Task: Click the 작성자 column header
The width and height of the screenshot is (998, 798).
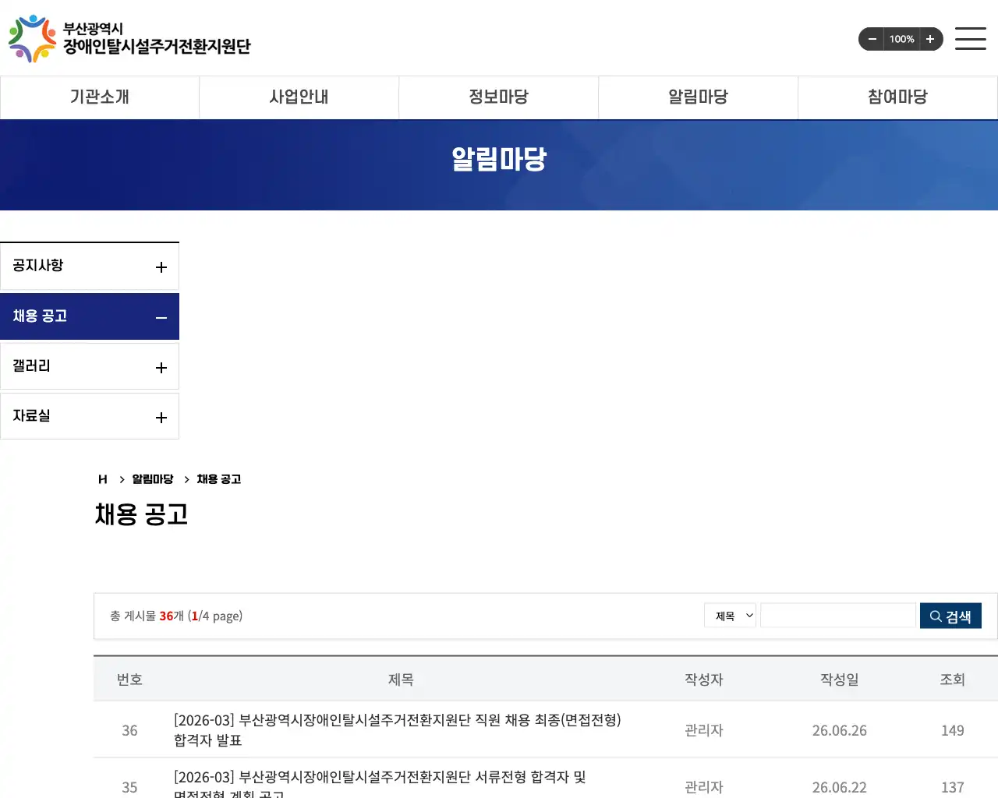Action: pos(704,680)
